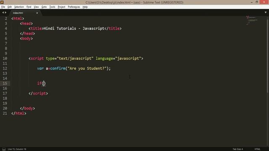The height and width of the screenshot is (151, 269).
Task: Open the Edit menu
Action: coord(10,7)
